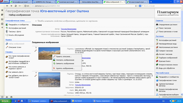Adjust the zoom slider in status bar
This screenshot has height=103, width=183.
point(168,97)
